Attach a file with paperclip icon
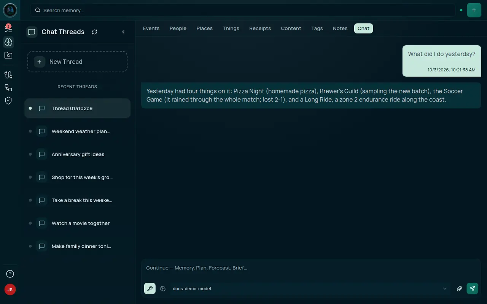This screenshot has height=304, width=487. 459,289
